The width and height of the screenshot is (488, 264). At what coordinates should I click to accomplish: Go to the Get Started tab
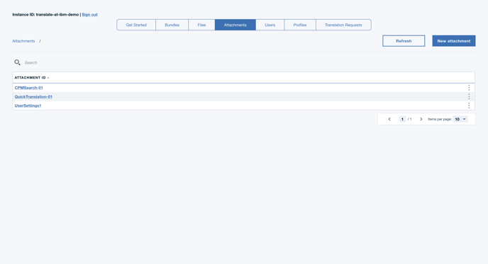tap(136, 25)
